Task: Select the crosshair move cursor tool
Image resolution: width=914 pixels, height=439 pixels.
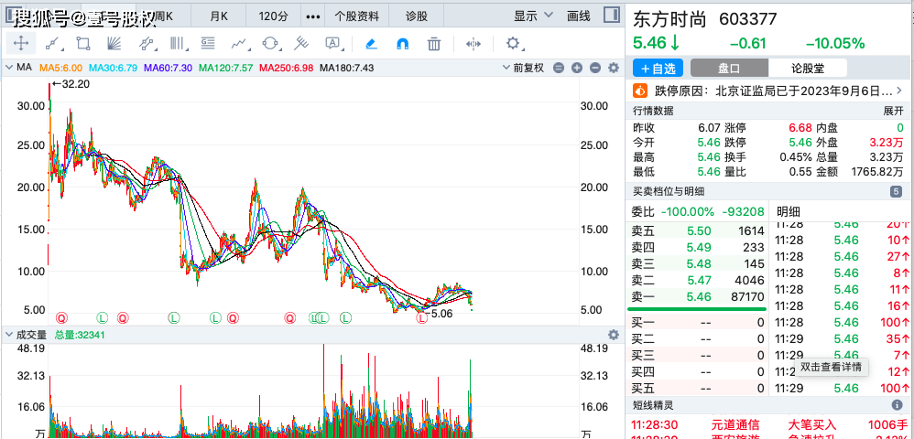Action: click(x=20, y=43)
